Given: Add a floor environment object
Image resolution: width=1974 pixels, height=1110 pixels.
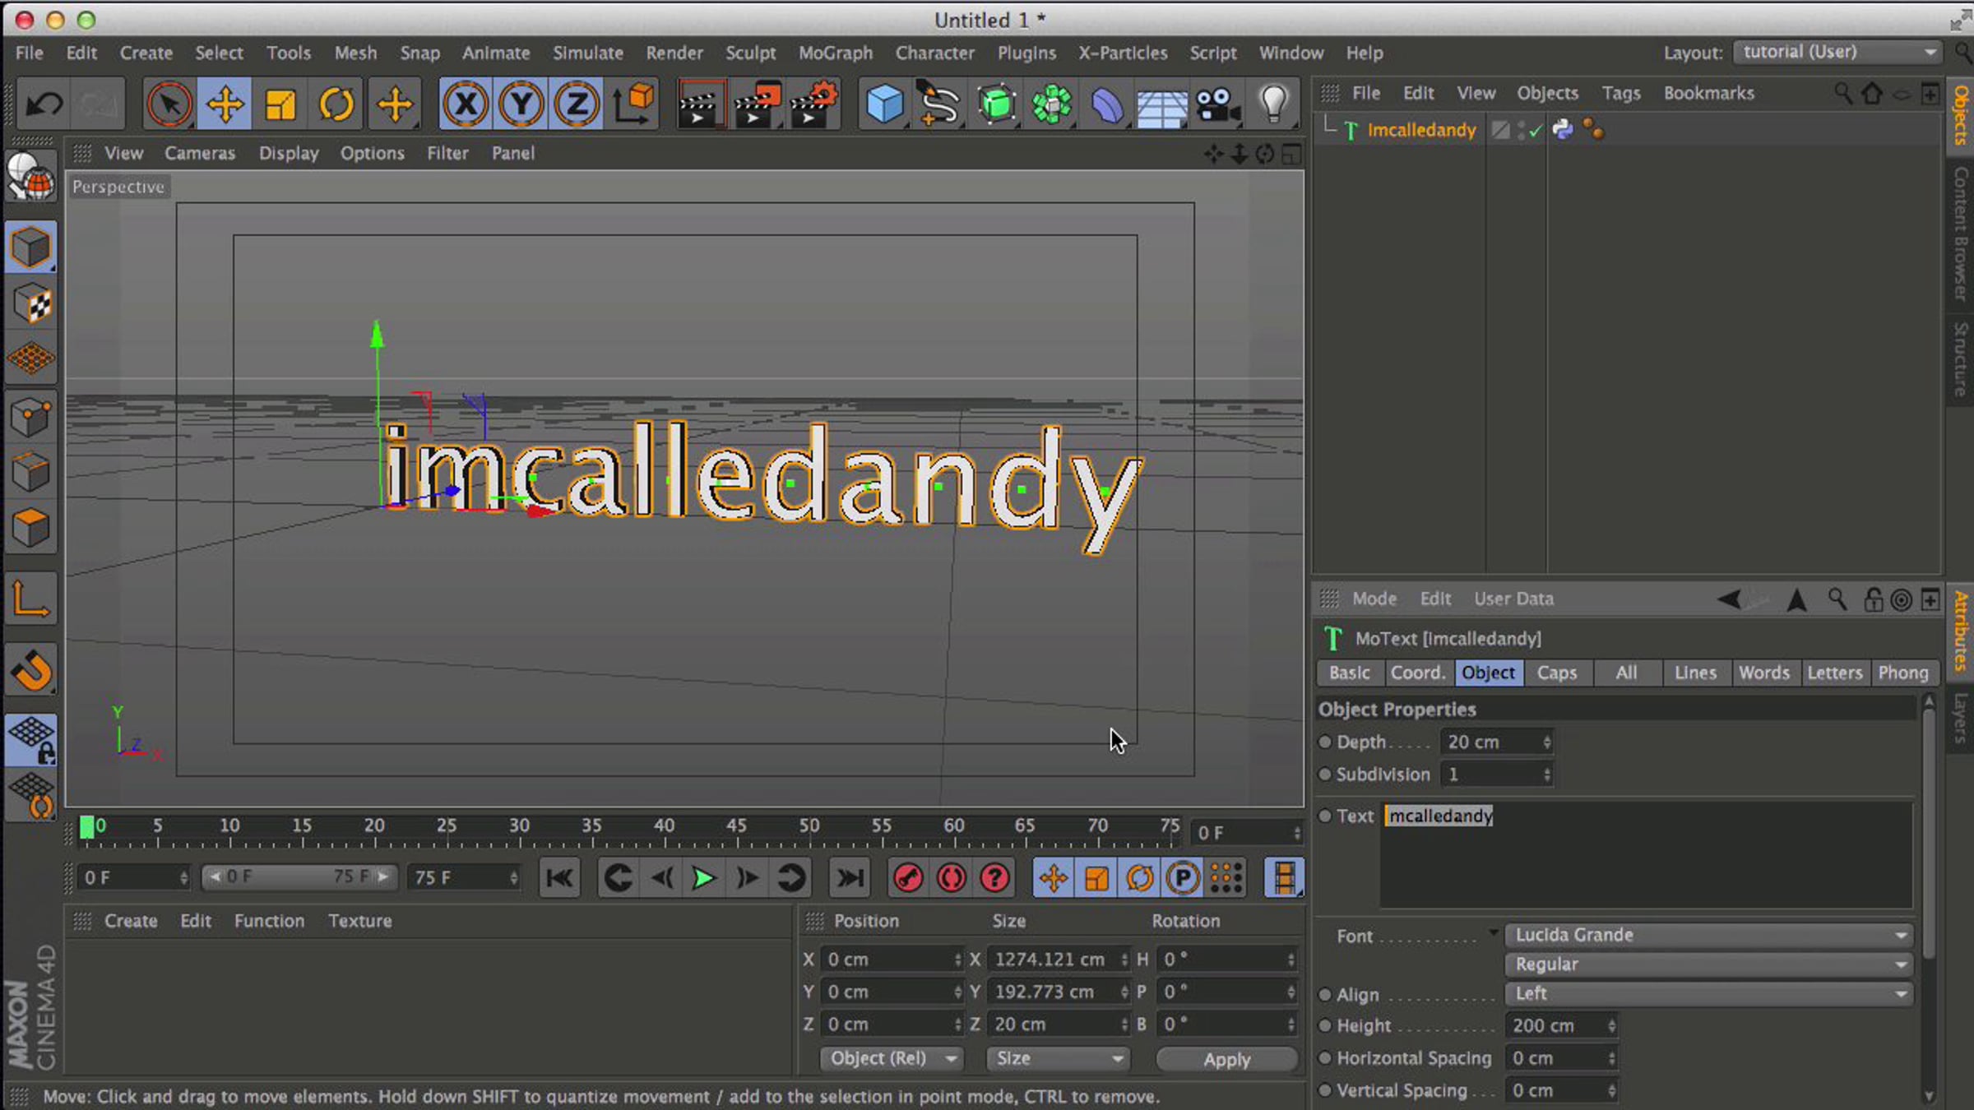Looking at the screenshot, I should (x=1161, y=104).
